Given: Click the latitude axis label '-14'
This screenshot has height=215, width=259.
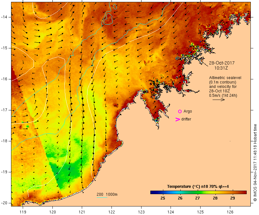Looking at the screenshot, I should 4,17.
